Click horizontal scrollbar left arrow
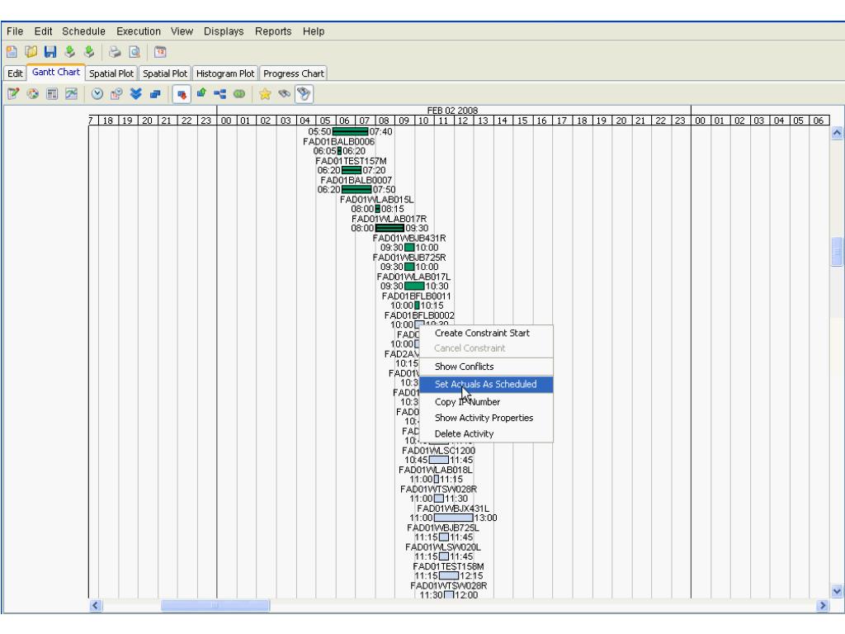The width and height of the screenshot is (845, 634). click(96, 605)
